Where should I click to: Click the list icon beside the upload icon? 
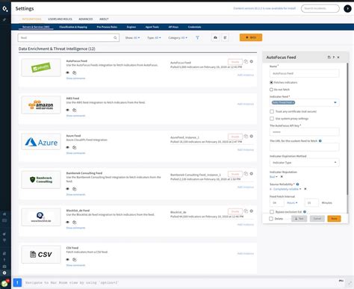pos(225,37)
